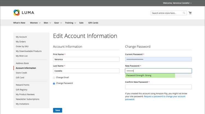Go to the Sale menu item
The image size is (205, 114).
(x=81, y=23)
